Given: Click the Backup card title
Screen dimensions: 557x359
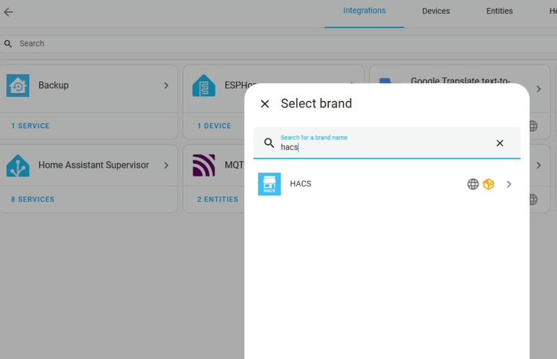Looking at the screenshot, I should (x=53, y=85).
